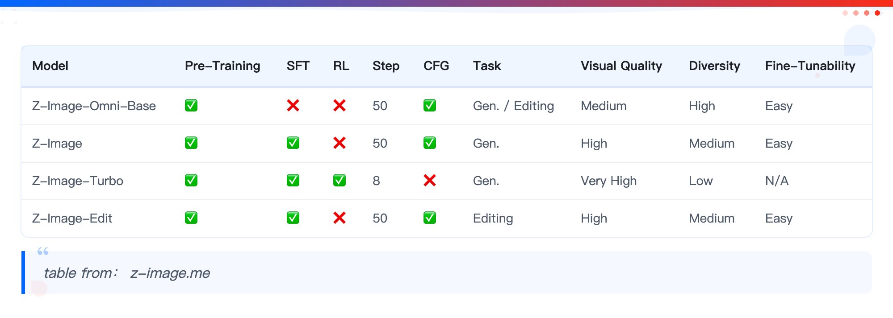This screenshot has width=893, height=318.
Task: Click the RL checkmark for Z-Image-Turbo
Action: point(340,181)
